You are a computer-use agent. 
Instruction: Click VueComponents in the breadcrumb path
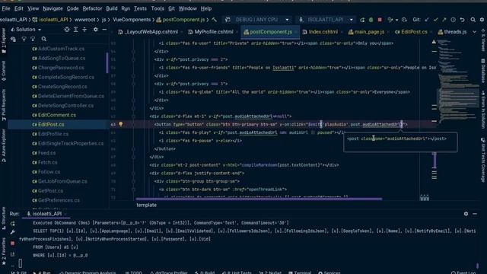click(x=132, y=20)
